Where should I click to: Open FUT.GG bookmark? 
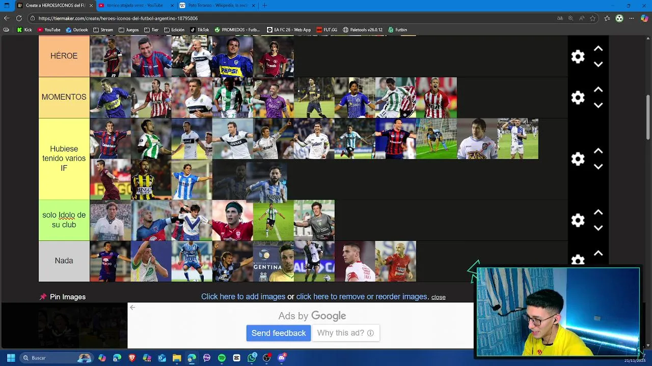pos(327,30)
